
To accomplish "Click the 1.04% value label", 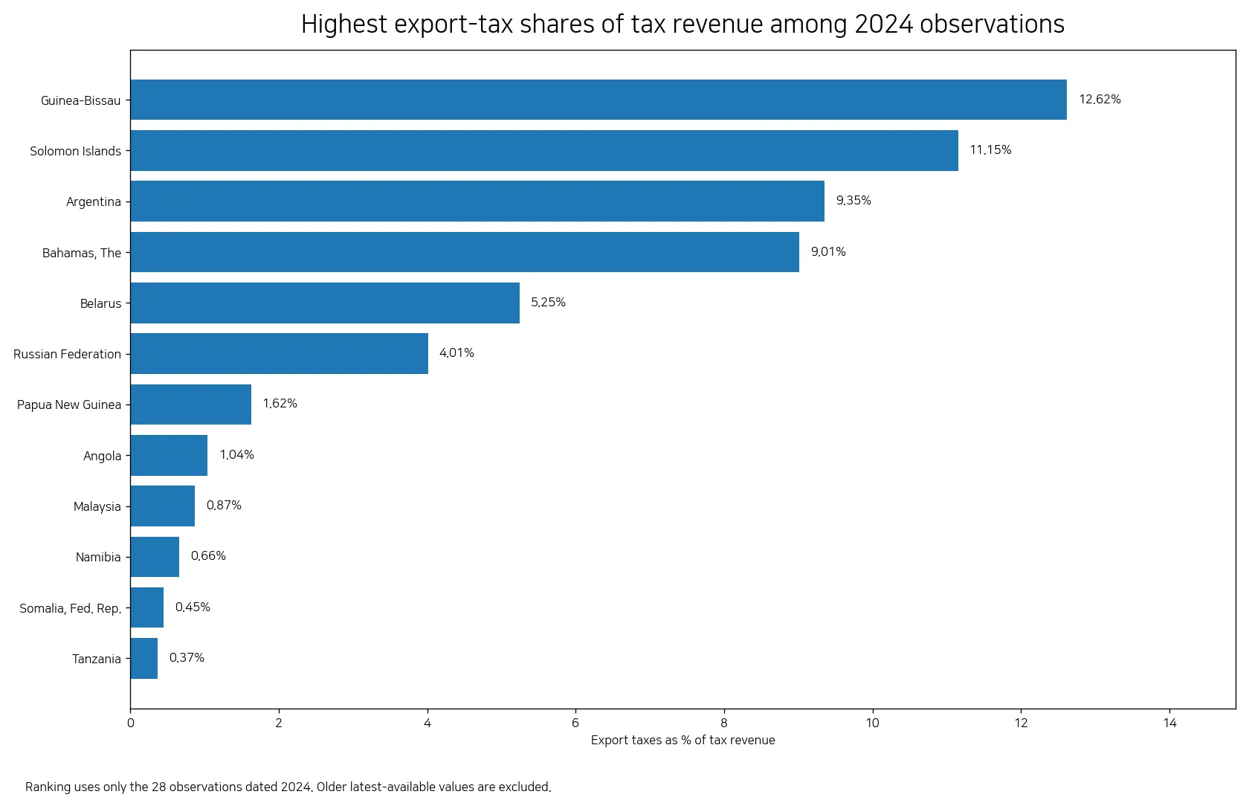I will click(236, 455).
